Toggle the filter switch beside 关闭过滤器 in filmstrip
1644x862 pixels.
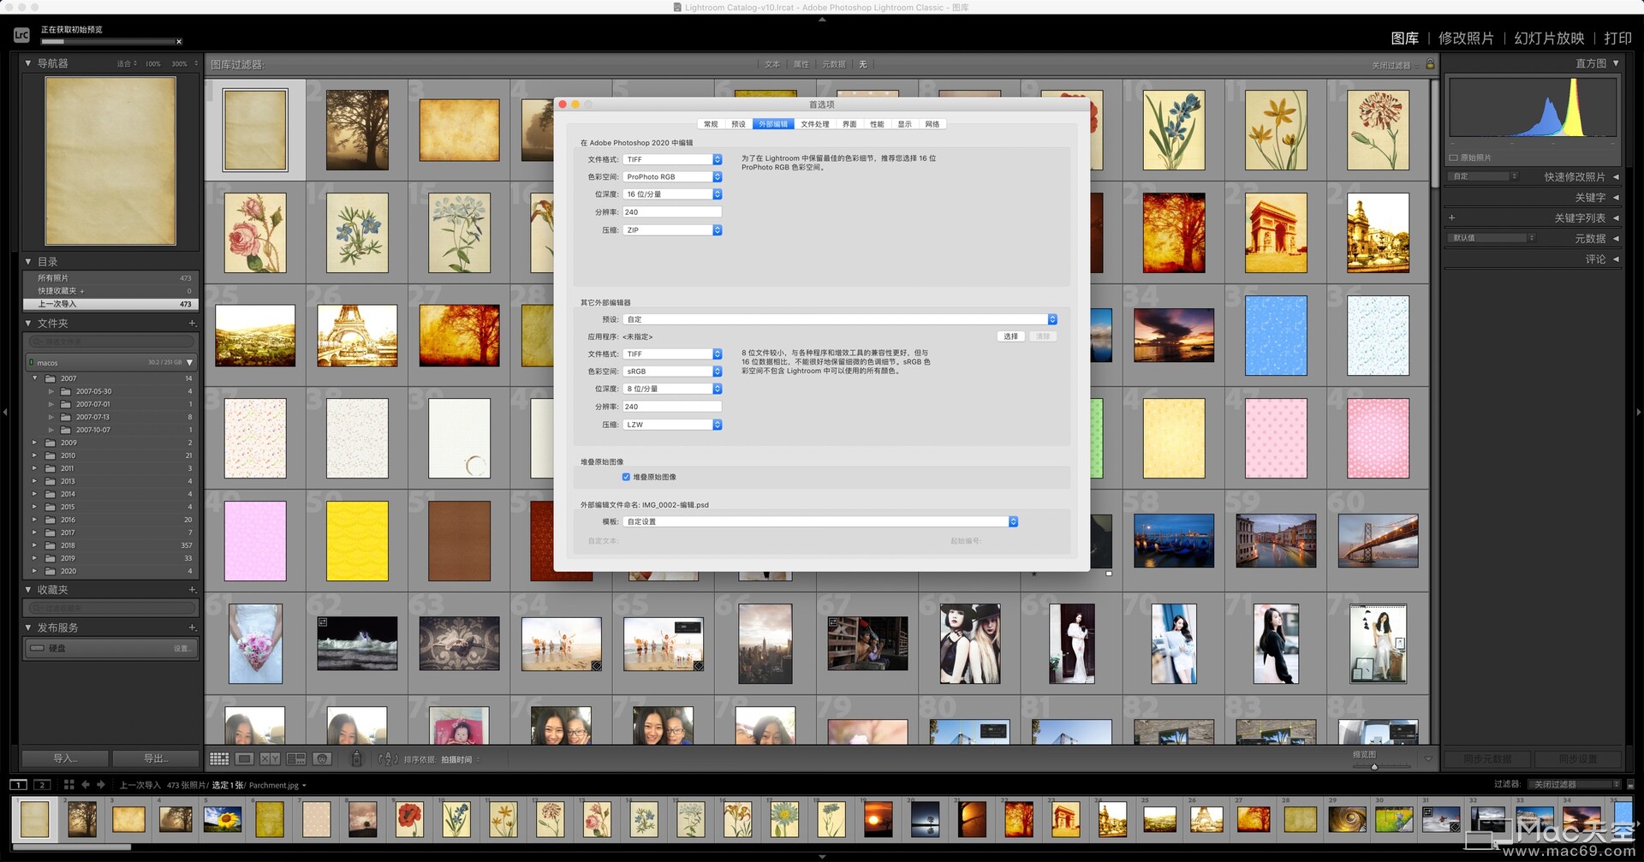1630,784
